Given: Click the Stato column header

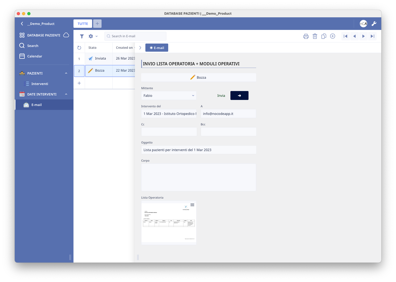Looking at the screenshot, I should 92,48.
